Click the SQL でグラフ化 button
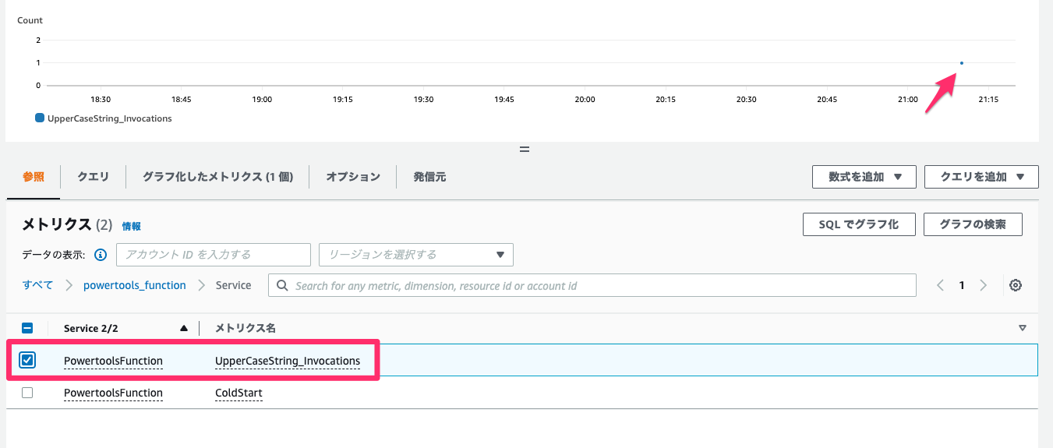 tap(858, 224)
